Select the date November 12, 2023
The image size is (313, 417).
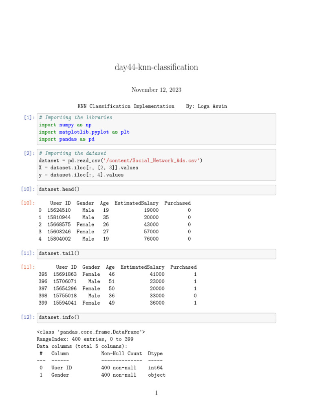(x=156, y=90)
